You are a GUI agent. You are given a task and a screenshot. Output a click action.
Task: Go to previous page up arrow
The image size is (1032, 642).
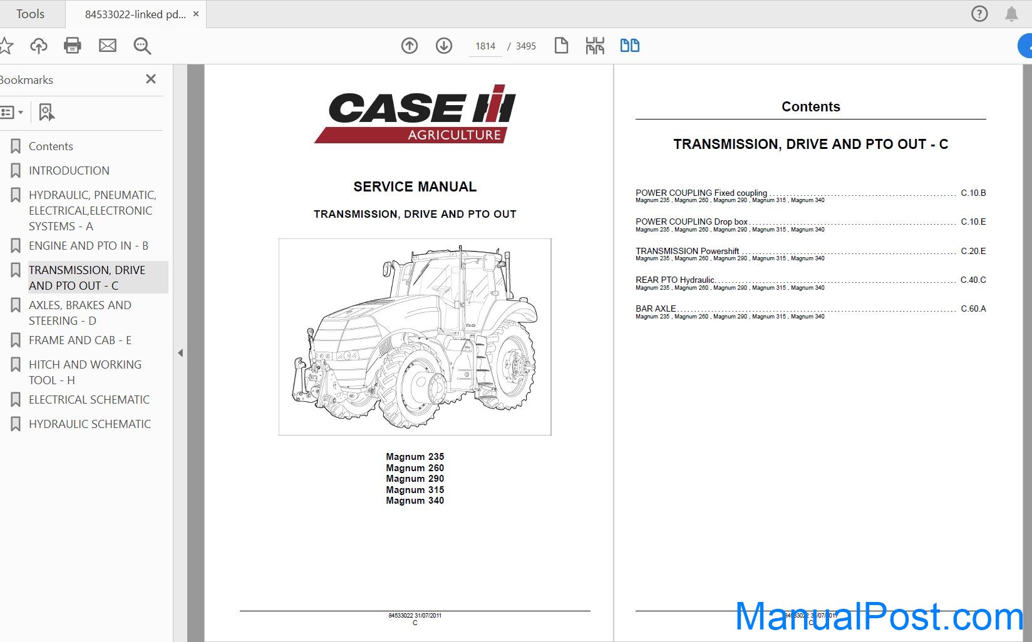coord(410,46)
